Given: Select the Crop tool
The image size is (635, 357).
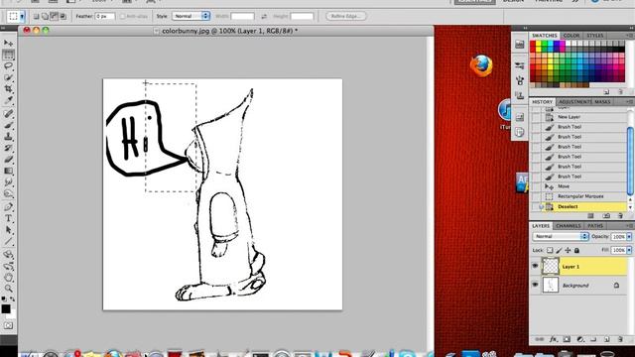Looking at the screenshot, I should click(x=8, y=88).
